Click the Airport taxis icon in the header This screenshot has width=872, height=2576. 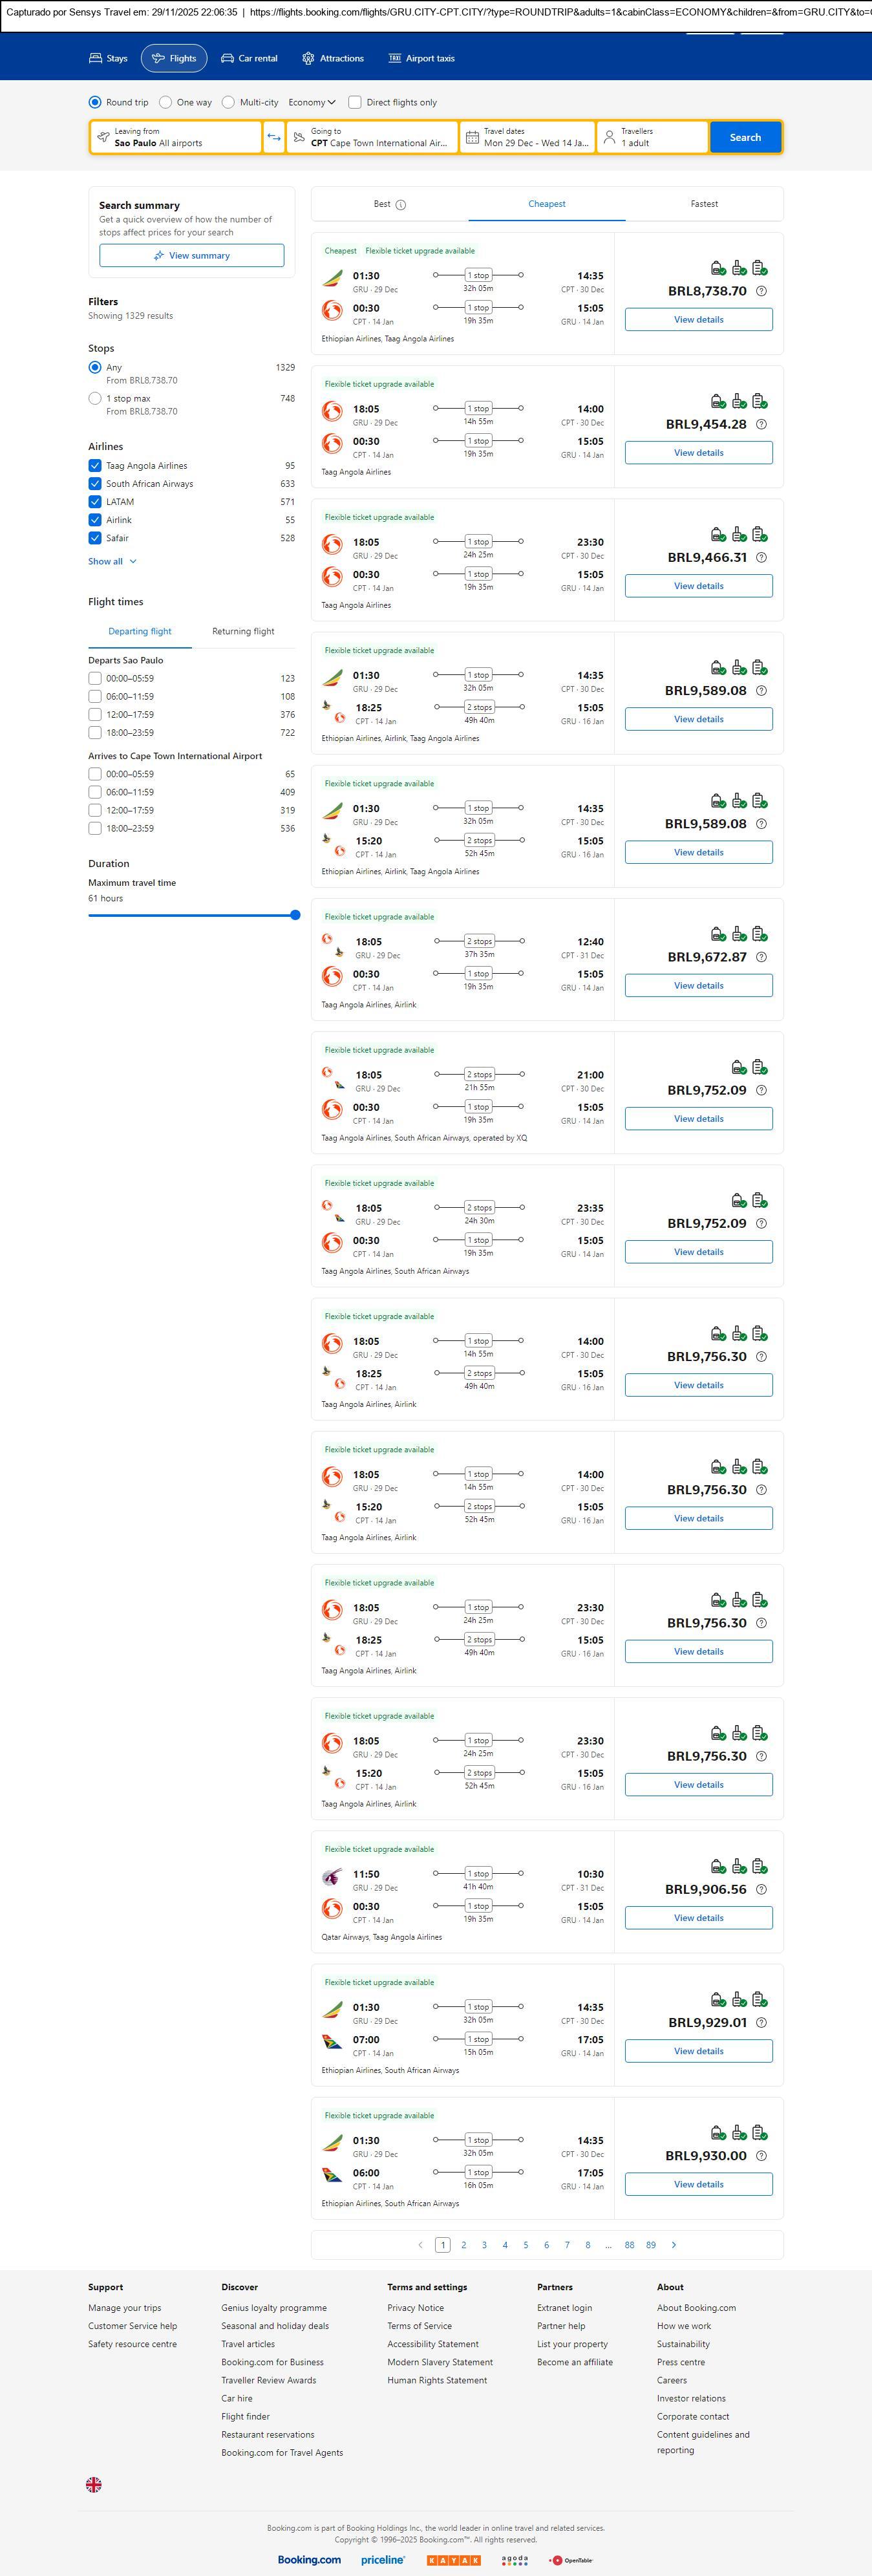[395, 59]
